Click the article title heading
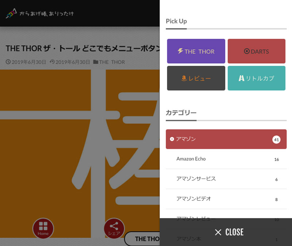Viewport: 292px width, 246px height. [83, 49]
